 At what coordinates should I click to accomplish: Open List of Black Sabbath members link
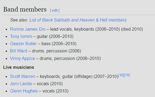(x=78, y=20)
